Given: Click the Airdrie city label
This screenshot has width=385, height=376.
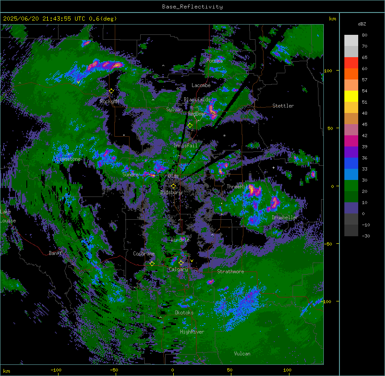Looking at the screenshot, I should tap(180, 240).
